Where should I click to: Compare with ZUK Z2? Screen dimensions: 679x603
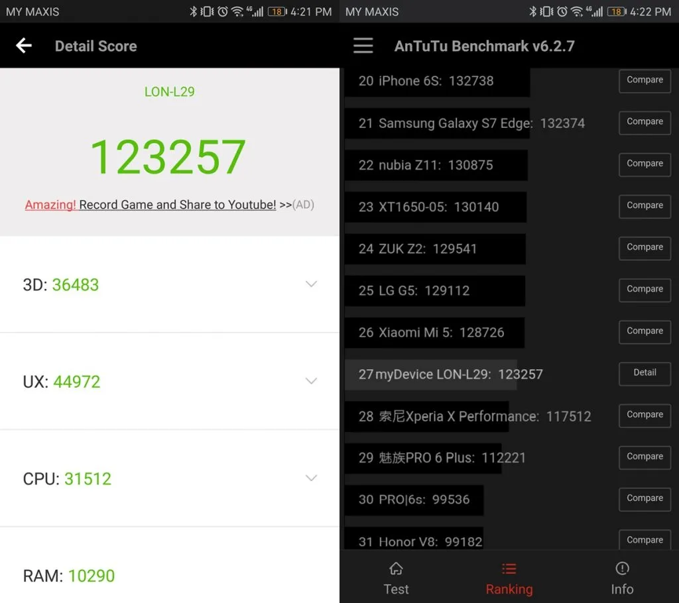click(645, 248)
